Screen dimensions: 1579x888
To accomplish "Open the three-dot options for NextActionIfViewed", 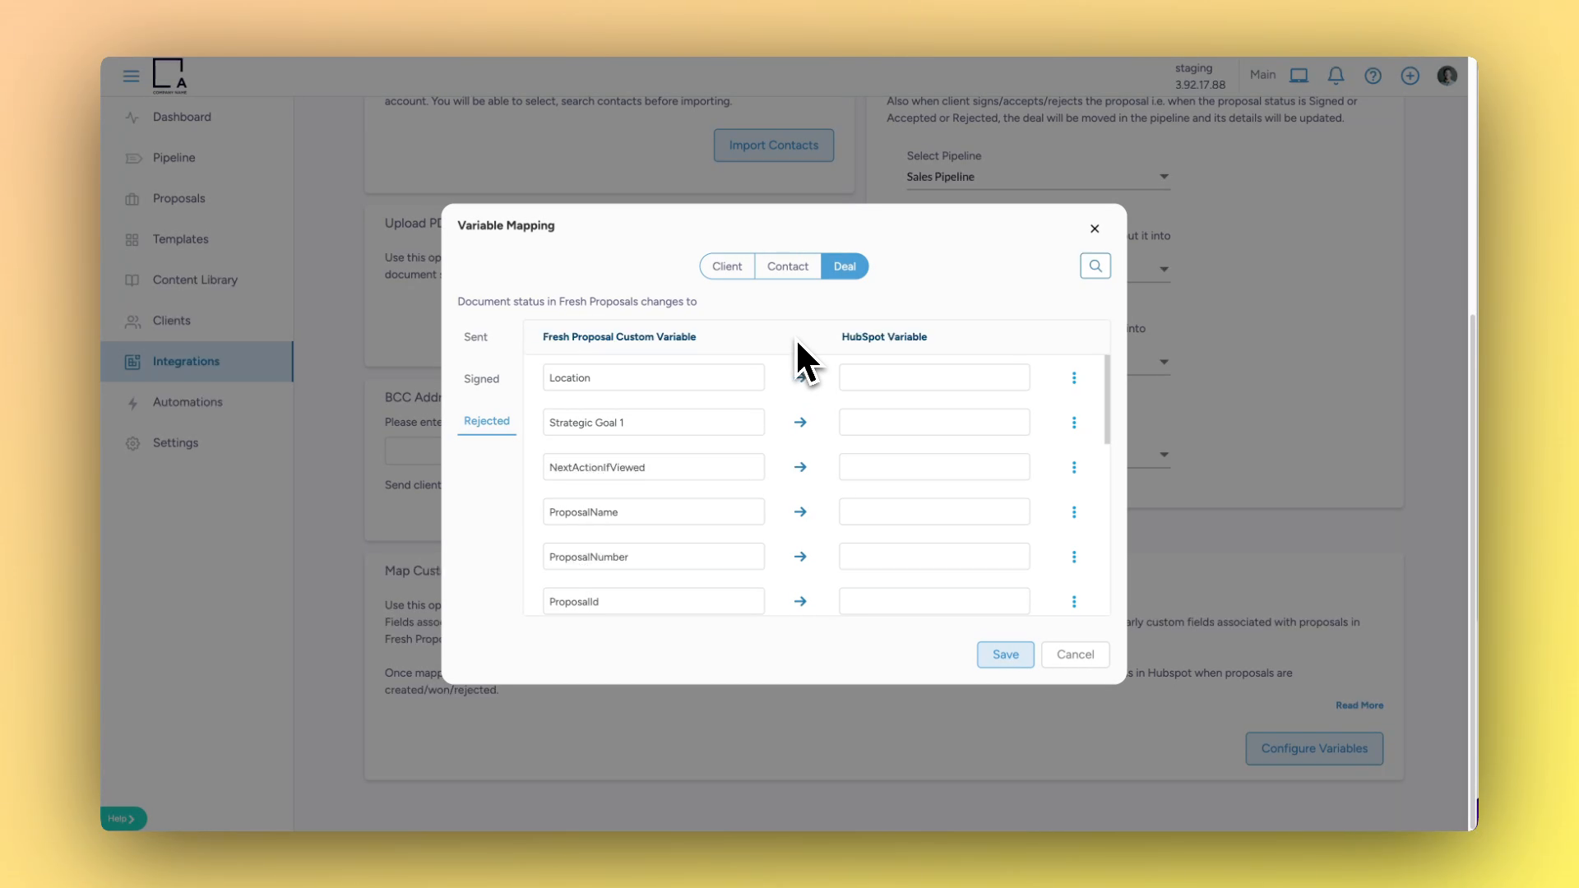I will pos(1073,467).
